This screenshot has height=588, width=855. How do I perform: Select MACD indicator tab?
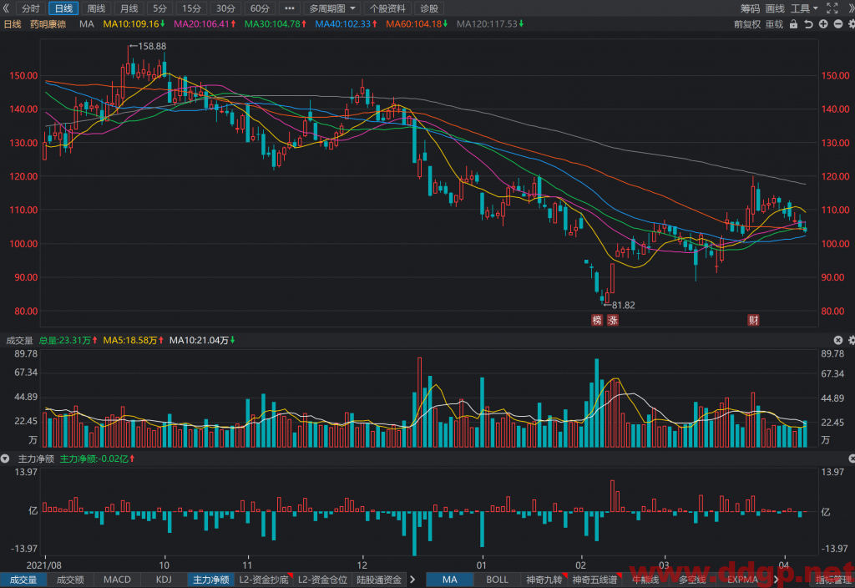[117, 580]
